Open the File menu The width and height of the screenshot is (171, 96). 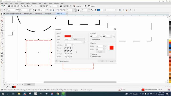pos(2,3)
